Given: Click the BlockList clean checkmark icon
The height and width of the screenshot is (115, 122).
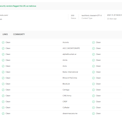Looking at the screenshot, I should pos(94,84).
